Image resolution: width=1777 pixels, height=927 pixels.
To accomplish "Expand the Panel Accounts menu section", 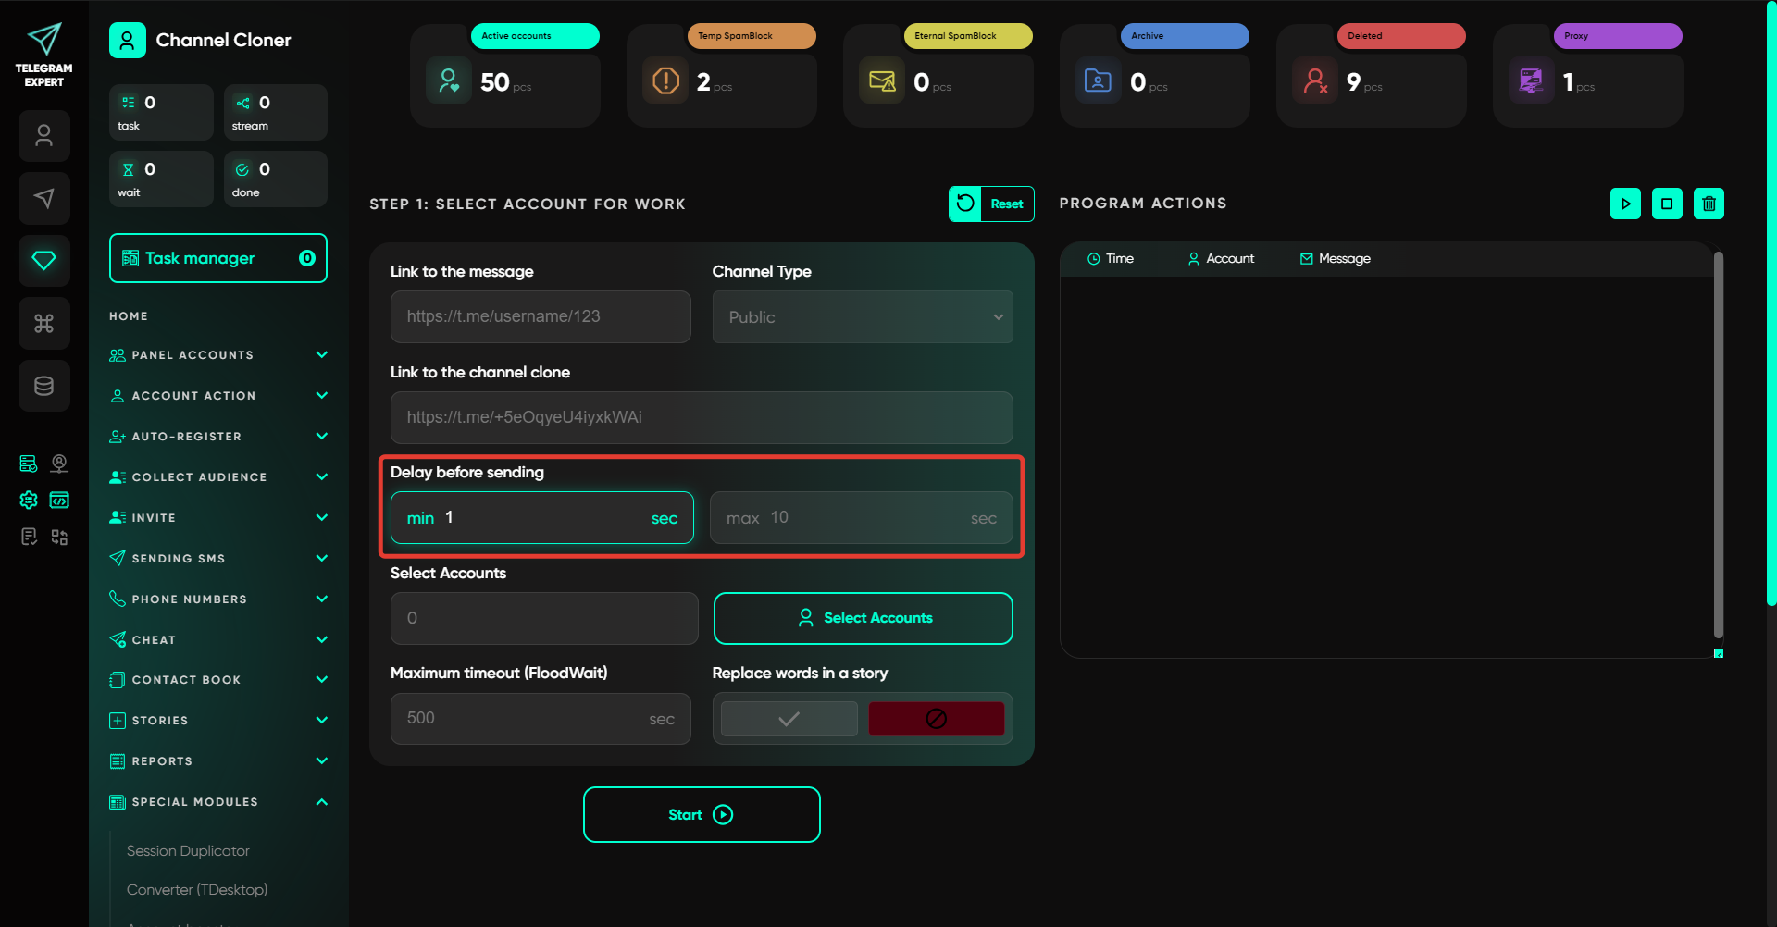I will pyautogui.click(x=218, y=355).
